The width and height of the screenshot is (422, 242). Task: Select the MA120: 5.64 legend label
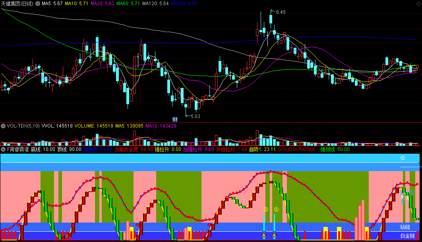(x=155, y=4)
